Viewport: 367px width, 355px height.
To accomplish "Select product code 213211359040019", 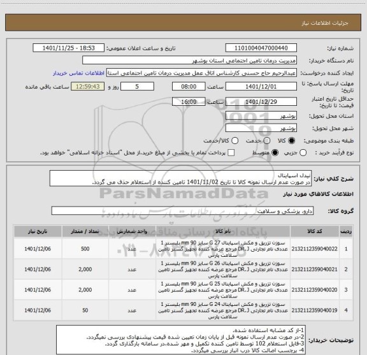I will click(x=315, y=310).
